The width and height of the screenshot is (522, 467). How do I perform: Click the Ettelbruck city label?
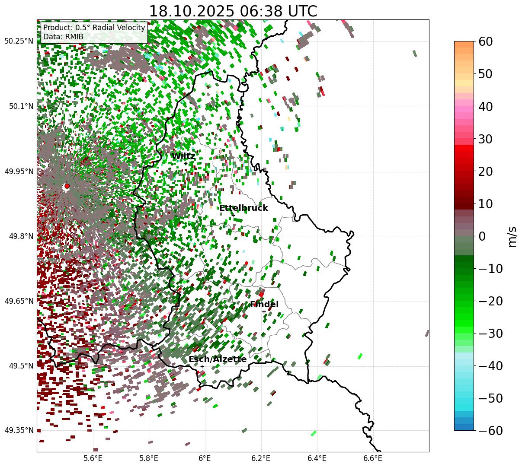point(243,208)
